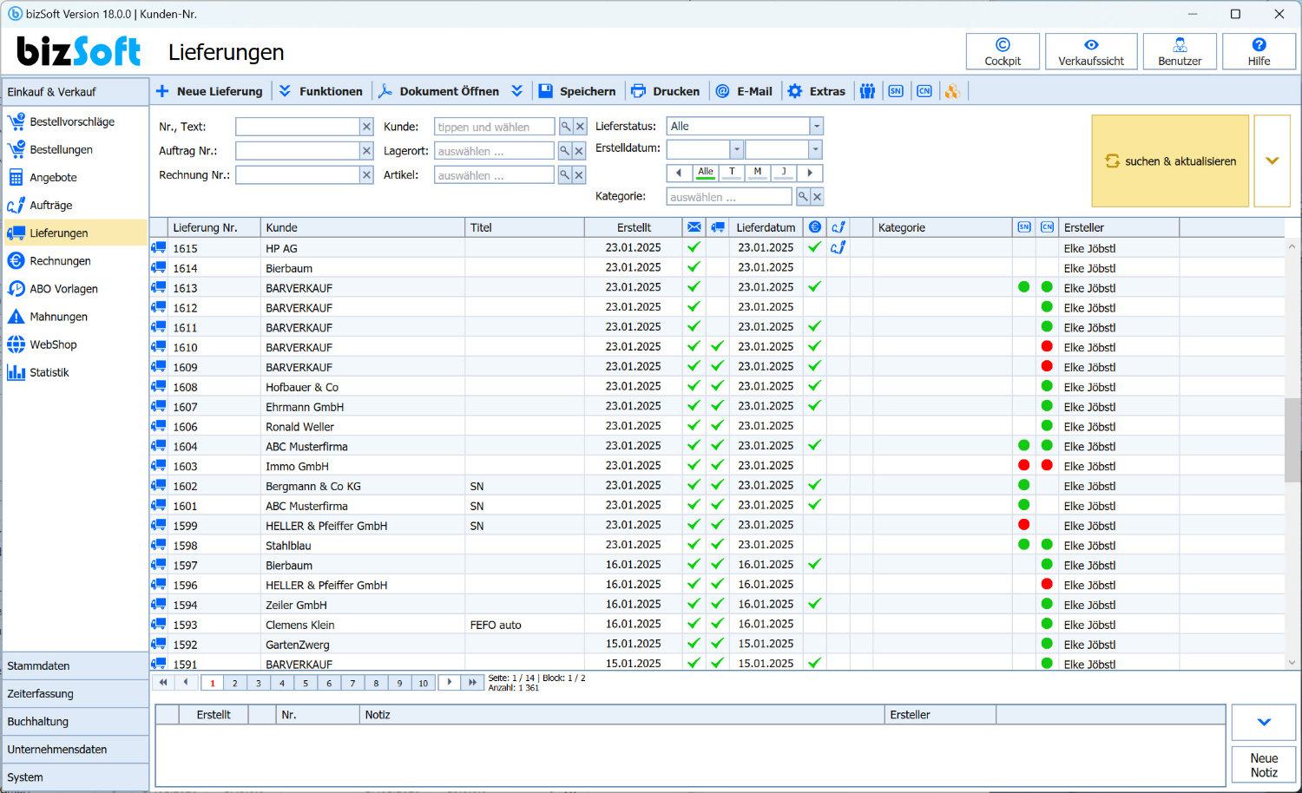The width and height of the screenshot is (1302, 793).
Task: Click the order icon in row 1615
Action: click(x=838, y=247)
